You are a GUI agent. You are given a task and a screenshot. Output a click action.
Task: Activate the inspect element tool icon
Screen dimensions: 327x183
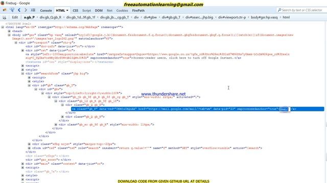click(x=12, y=10)
